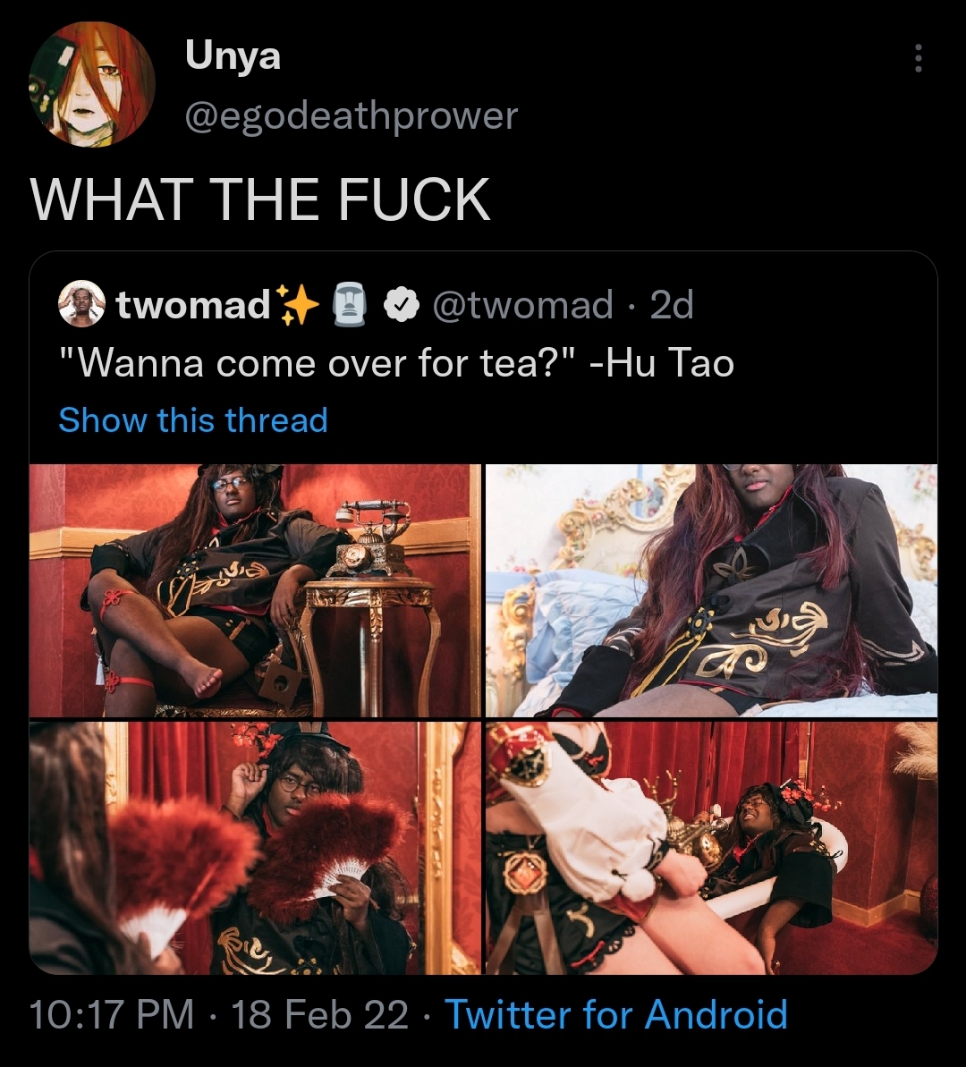966x1067 pixels.
Task: Open the Twitter for Android source link
Action: pos(616,1014)
